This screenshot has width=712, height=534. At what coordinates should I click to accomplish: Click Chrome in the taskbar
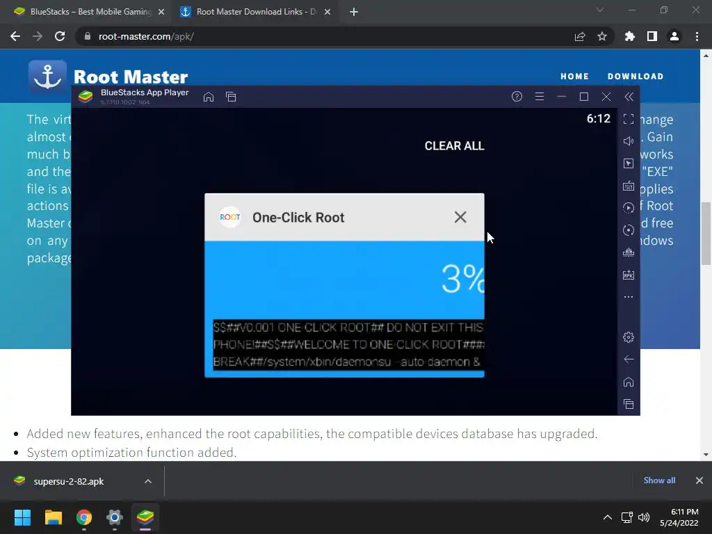point(84,517)
